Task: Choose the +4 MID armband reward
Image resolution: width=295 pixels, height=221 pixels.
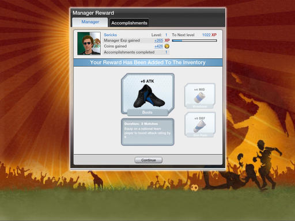Action: click(x=199, y=96)
